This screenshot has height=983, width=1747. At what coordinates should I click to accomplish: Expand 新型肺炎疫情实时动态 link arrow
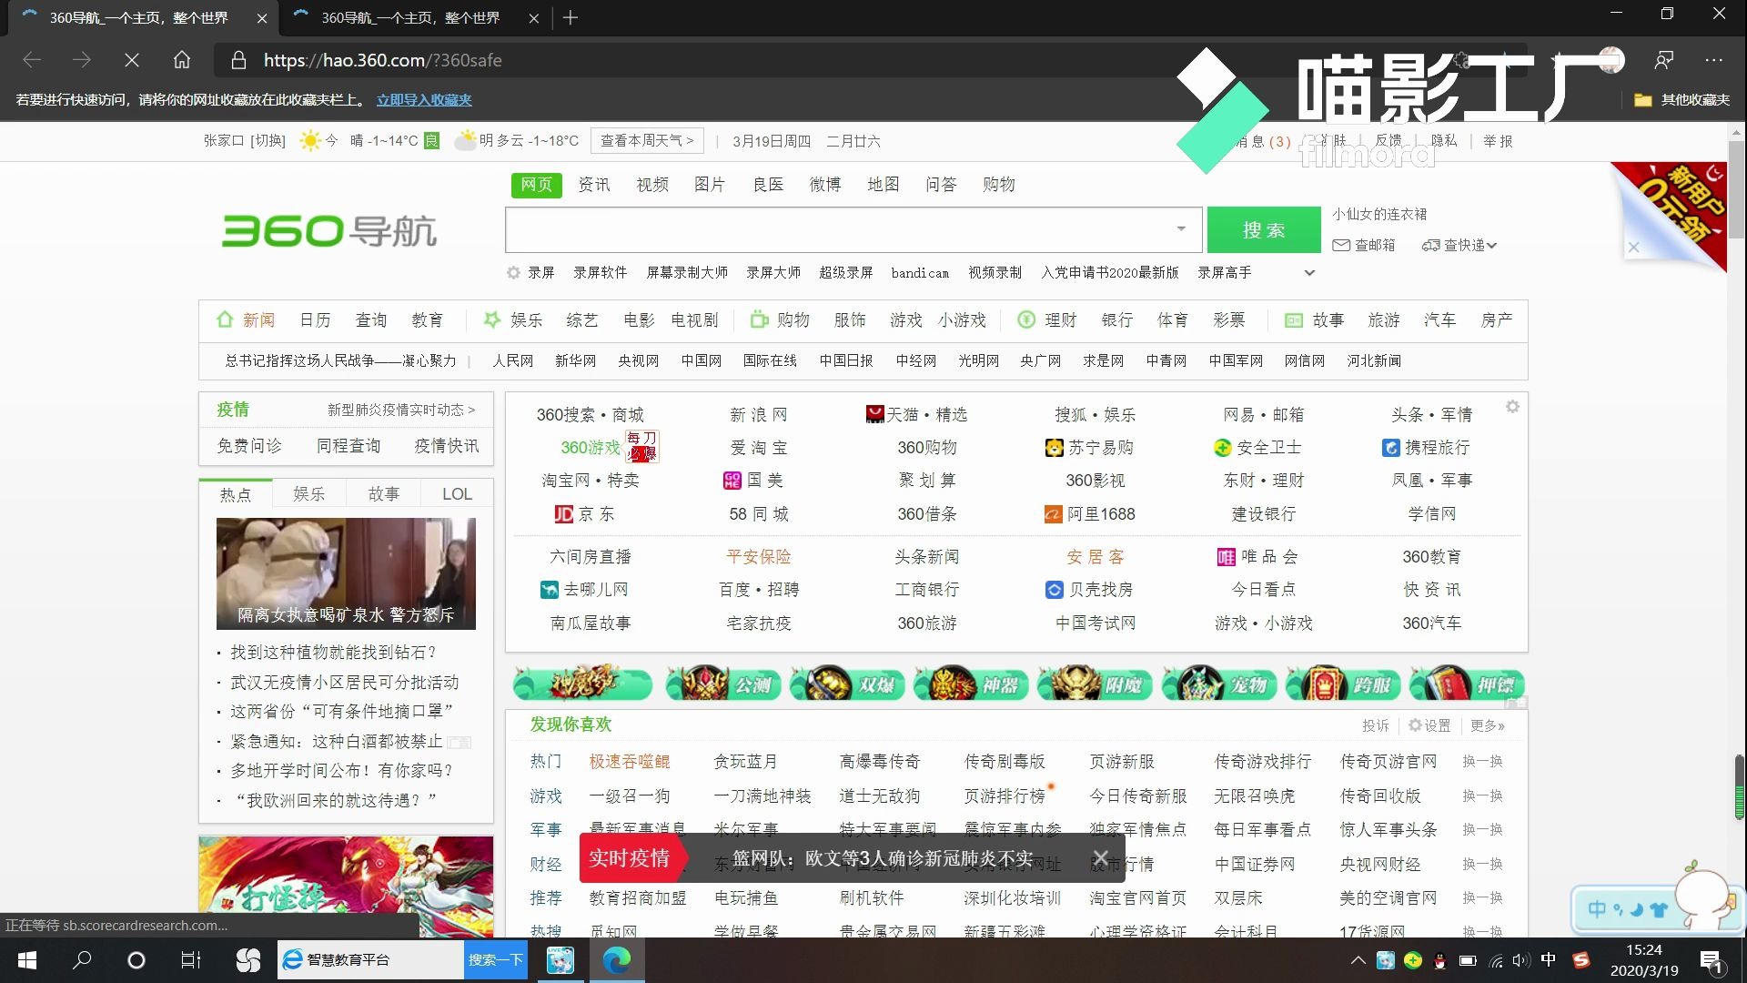tap(471, 410)
